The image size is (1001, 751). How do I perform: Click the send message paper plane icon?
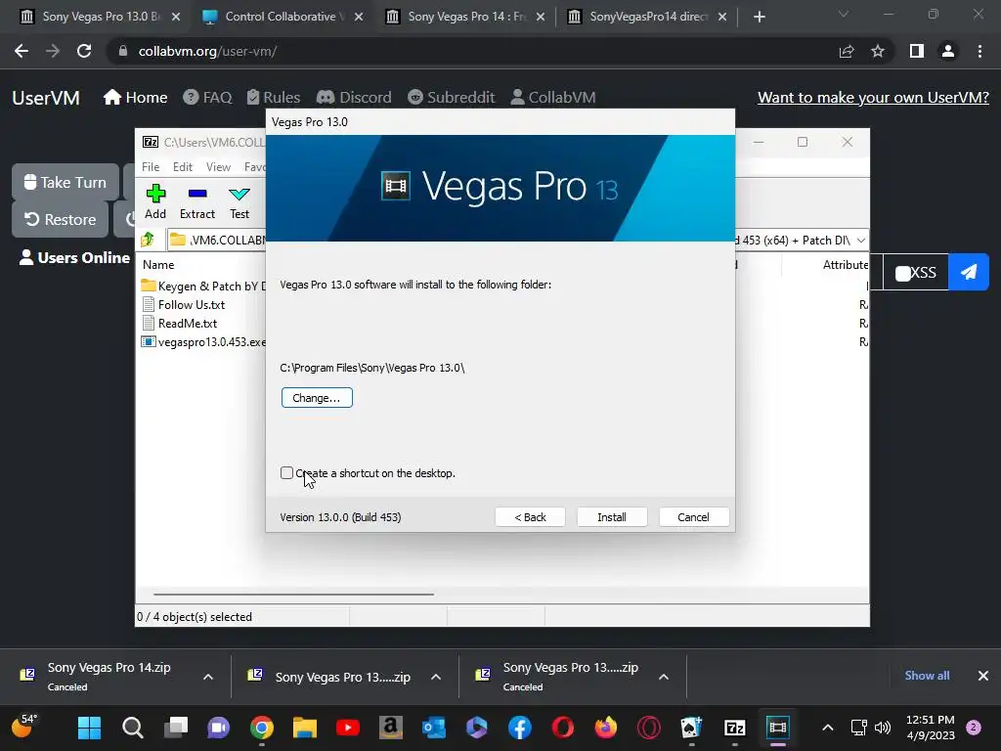(969, 272)
